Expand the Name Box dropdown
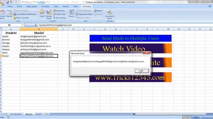Viewport: 213px width, 119px height. click(x=22, y=25)
